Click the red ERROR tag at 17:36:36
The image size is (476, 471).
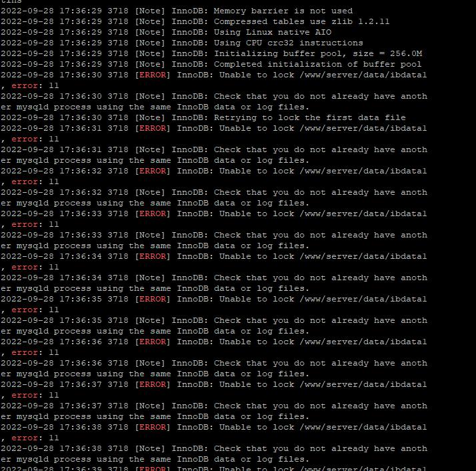click(153, 342)
